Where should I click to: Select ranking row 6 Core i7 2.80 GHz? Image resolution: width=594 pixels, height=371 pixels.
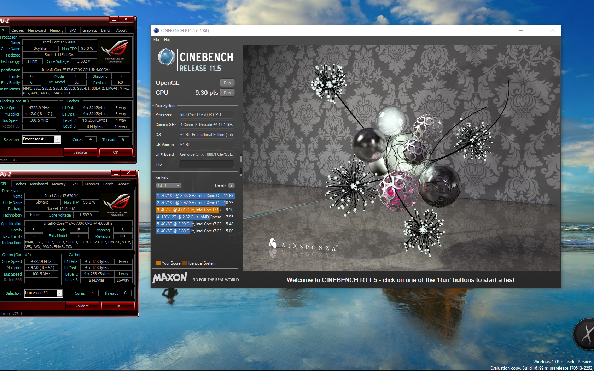click(x=195, y=231)
